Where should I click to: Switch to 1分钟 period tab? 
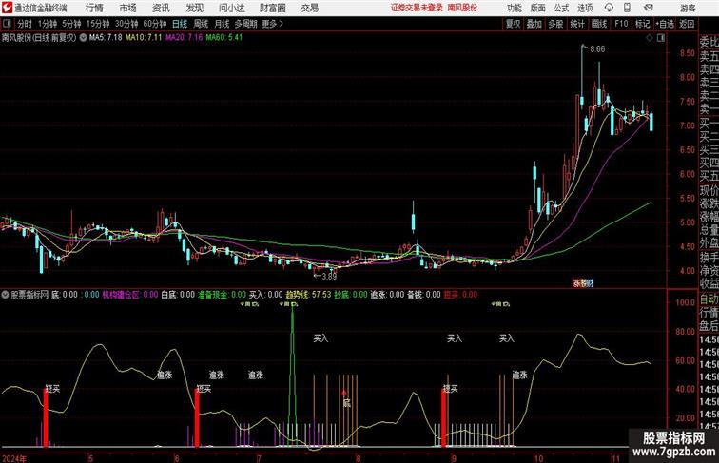48,24
